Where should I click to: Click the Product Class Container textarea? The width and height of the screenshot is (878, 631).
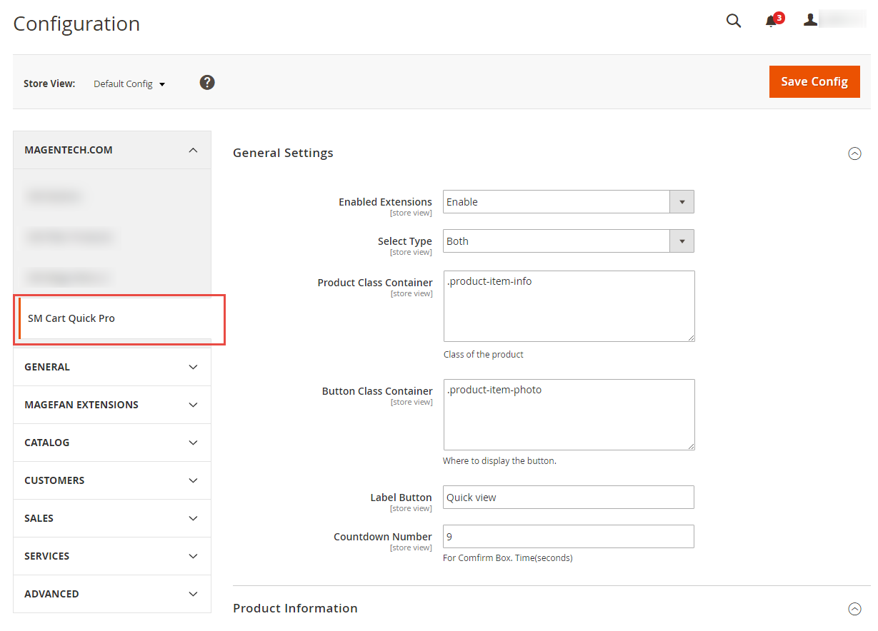(x=568, y=306)
